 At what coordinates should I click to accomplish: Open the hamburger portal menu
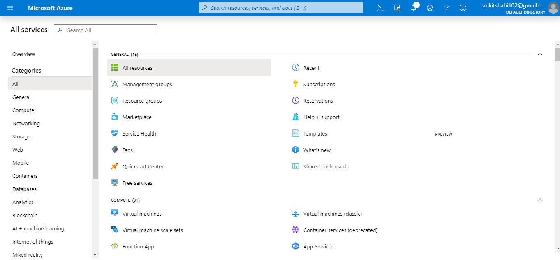coord(10,8)
